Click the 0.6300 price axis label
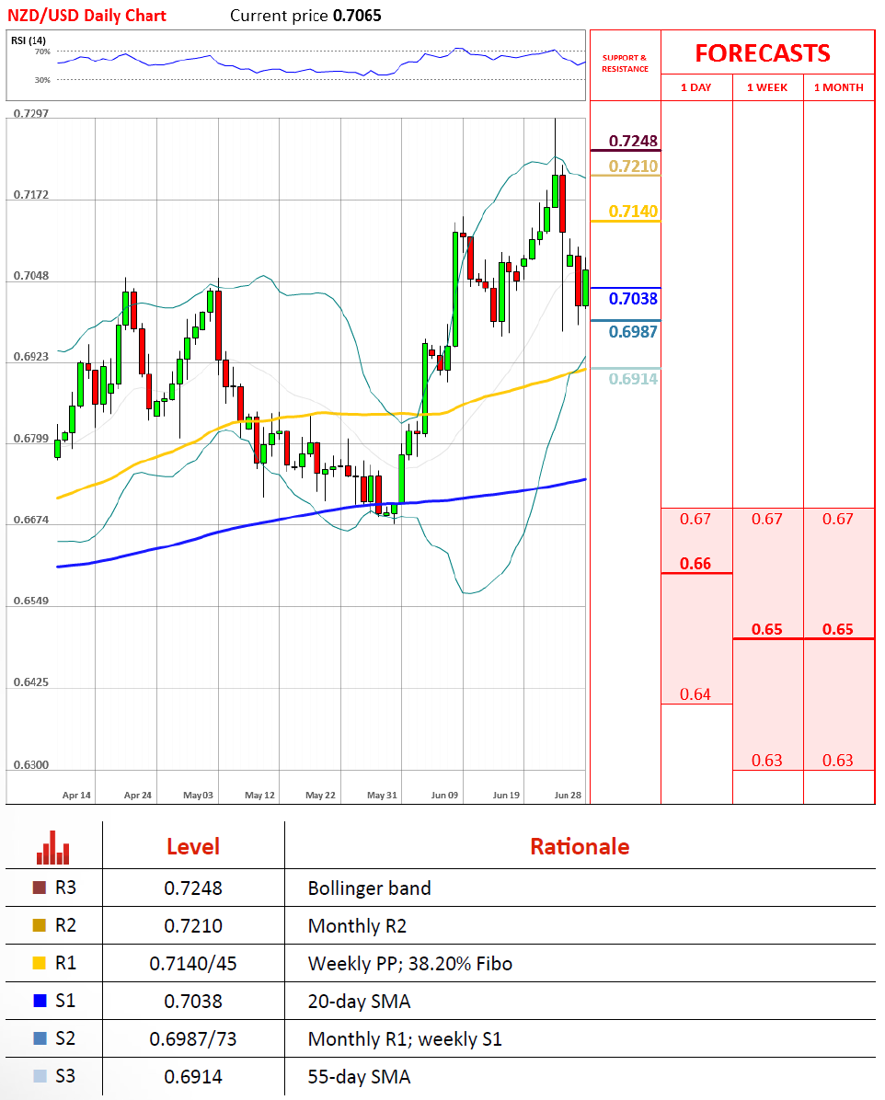The width and height of the screenshot is (885, 1100). pyautogui.click(x=31, y=764)
